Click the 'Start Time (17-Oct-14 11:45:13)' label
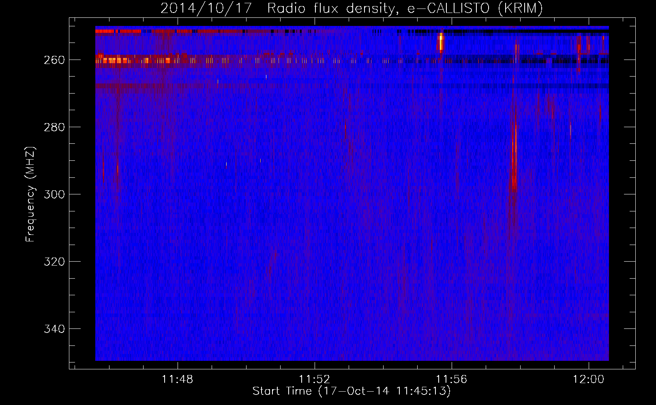 point(352,391)
